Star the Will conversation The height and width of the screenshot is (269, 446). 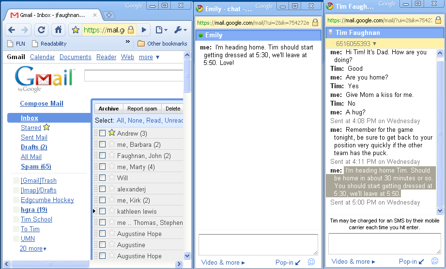[x=112, y=177]
